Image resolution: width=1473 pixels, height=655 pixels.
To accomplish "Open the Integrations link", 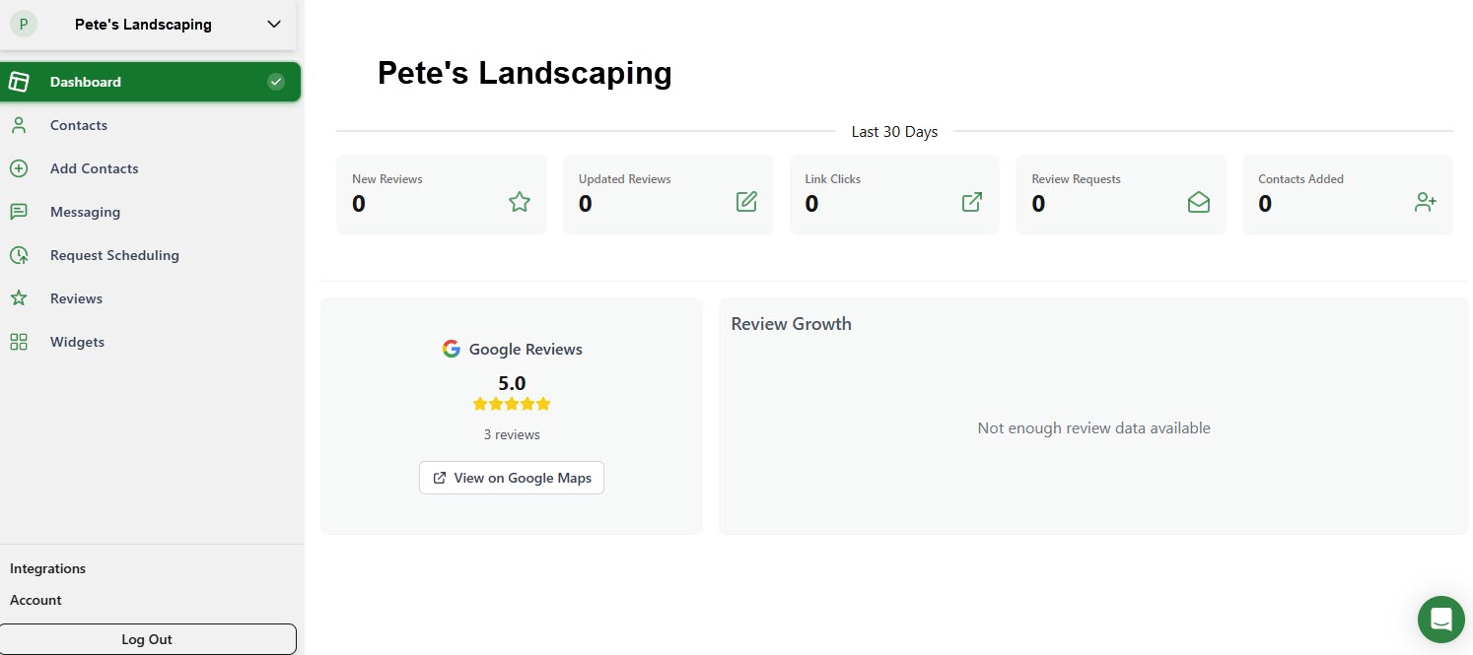I will point(47,568).
